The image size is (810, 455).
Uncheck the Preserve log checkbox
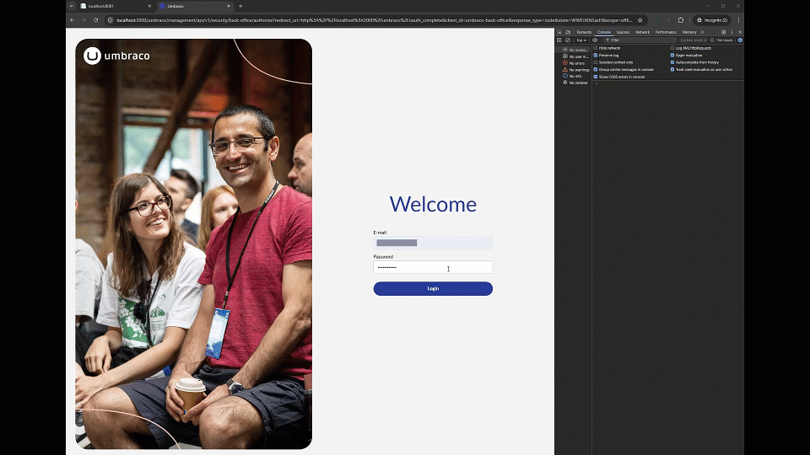click(595, 55)
